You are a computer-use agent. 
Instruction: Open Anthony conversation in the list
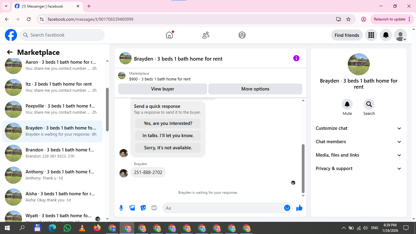(x=52, y=175)
